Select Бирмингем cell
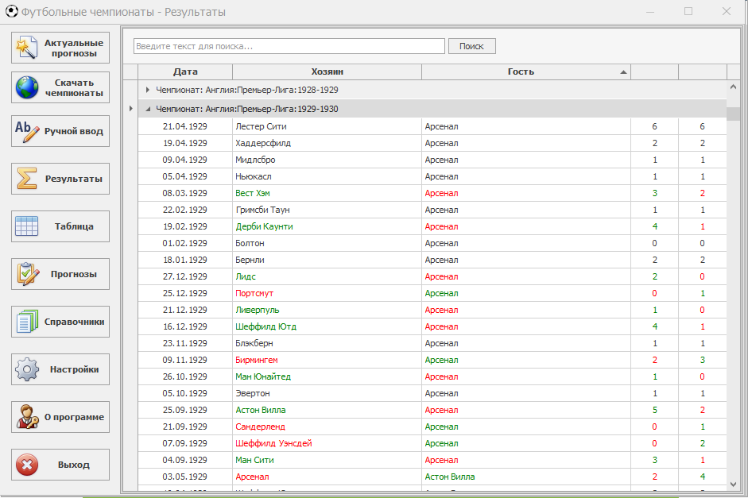Viewport: 748px width, 498px height. coord(327,360)
